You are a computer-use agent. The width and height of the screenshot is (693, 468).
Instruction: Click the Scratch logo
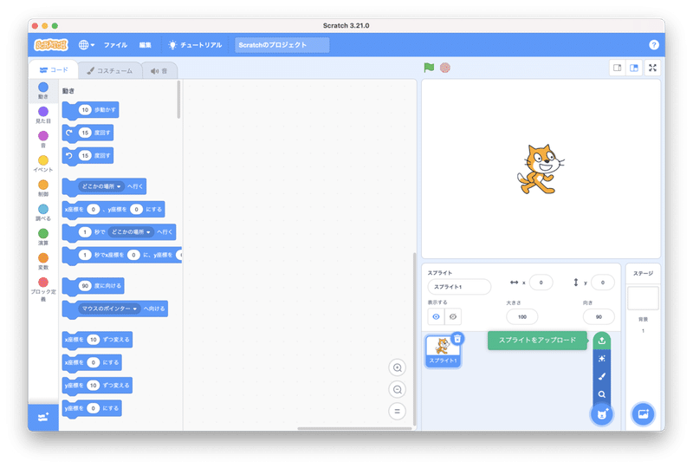click(x=51, y=45)
